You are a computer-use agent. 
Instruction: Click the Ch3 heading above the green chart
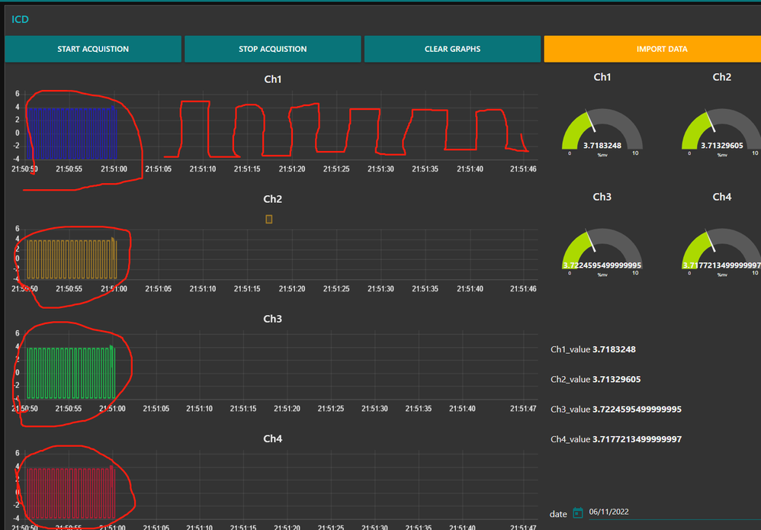[x=273, y=319]
